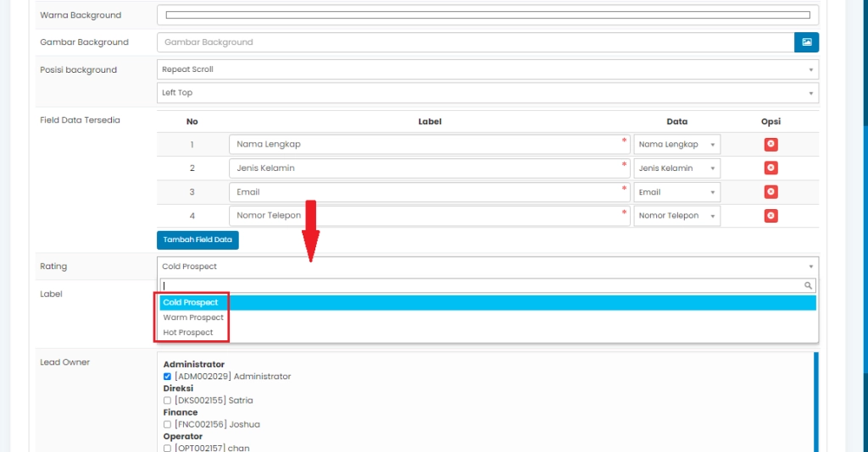Select Cold Prospect option
Screen dimensions: 868x452
click(x=487, y=303)
